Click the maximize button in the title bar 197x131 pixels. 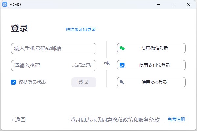point(173,4)
